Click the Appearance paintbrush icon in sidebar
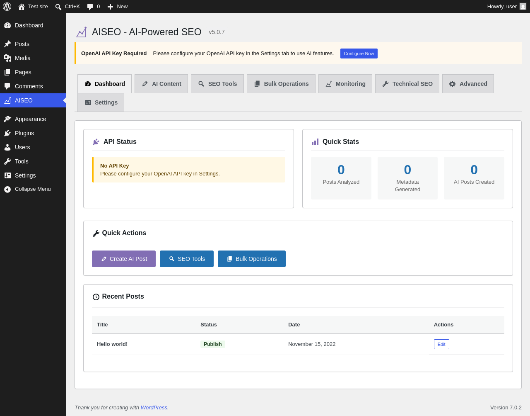The height and width of the screenshot is (416, 530). point(7,119)
